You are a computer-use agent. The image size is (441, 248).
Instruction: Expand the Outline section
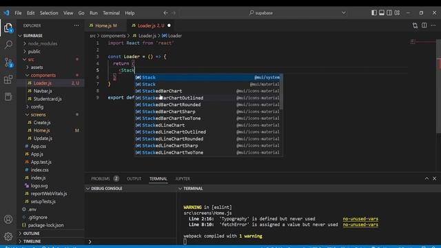[x=50, y=234]
